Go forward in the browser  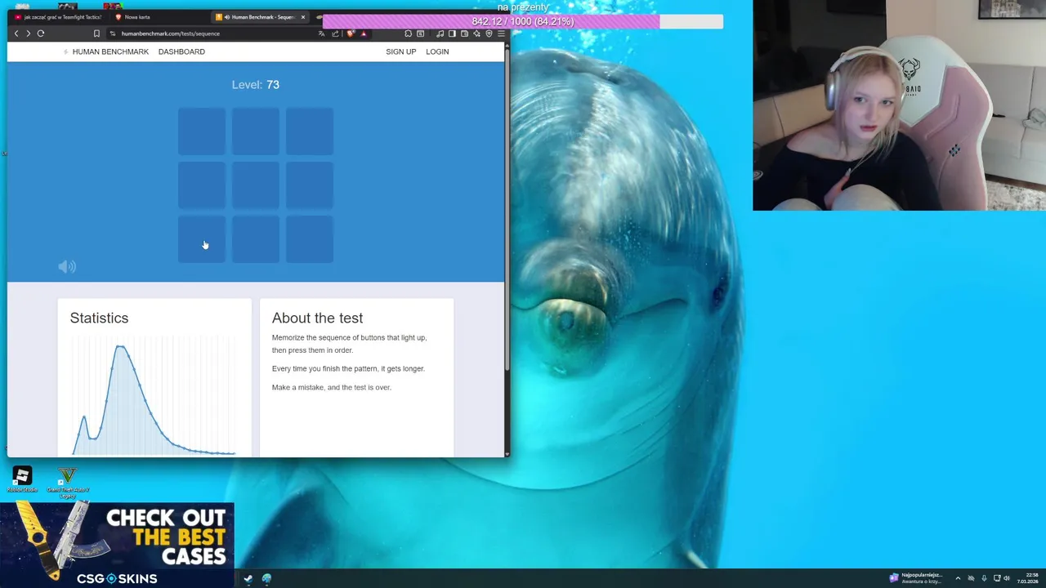click(28, 33)
